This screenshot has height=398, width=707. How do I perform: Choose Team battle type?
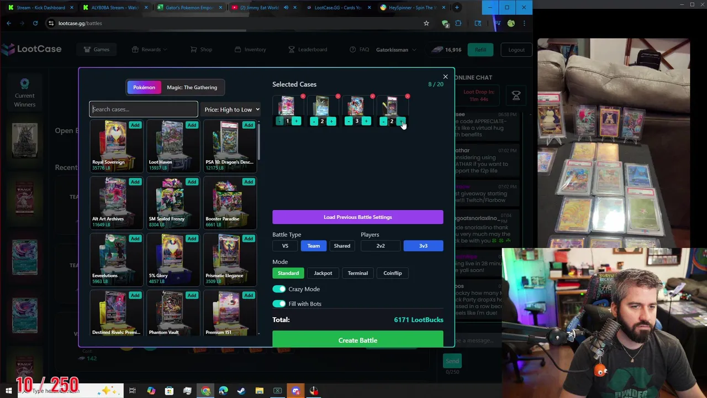(x=313, y=246)
